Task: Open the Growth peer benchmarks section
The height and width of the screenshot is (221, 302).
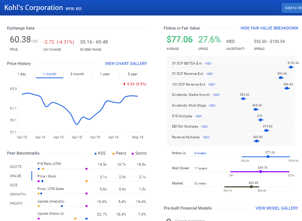Action: pyautogui.click(x=18, y=194)
